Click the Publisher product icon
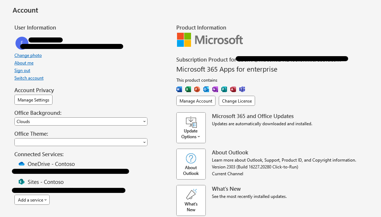381x217 pixels. tap(224, 89)
